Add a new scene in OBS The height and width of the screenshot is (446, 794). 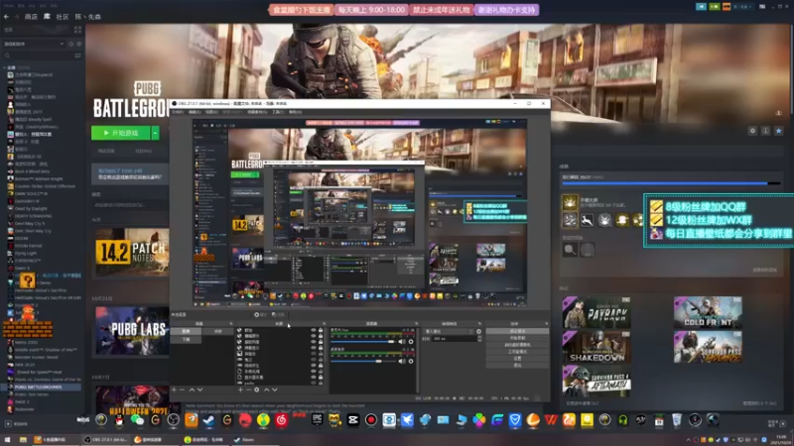[x=174, y=390]
